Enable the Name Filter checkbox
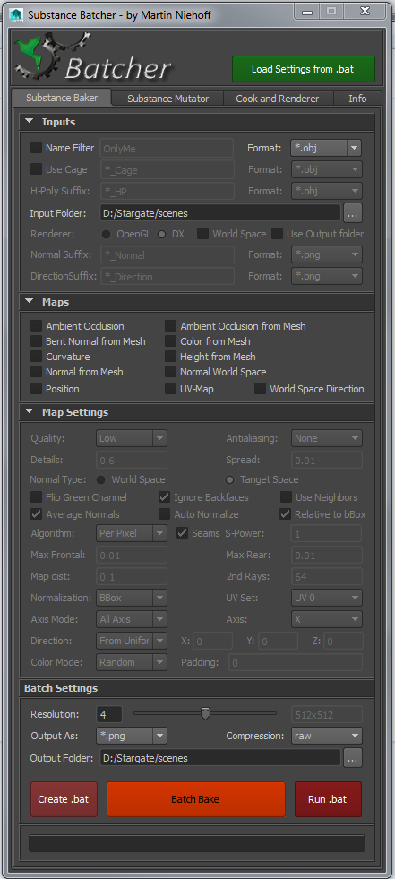This screenshot has height=879, width=395. (37, 148)
